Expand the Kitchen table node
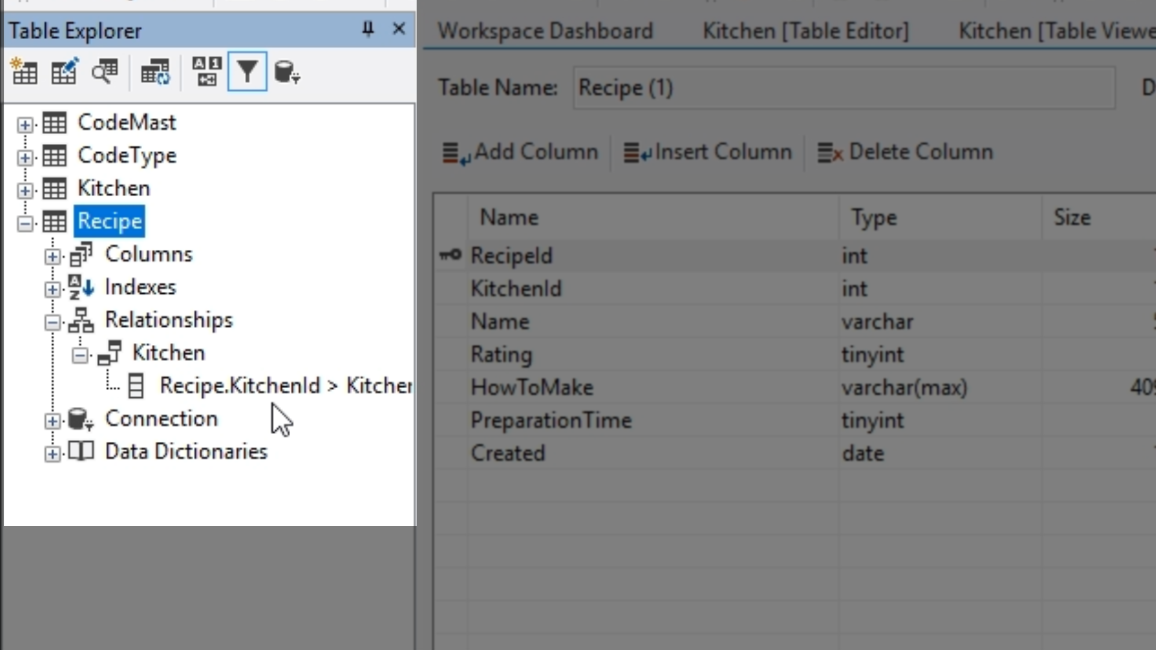 tap(25, 190)
